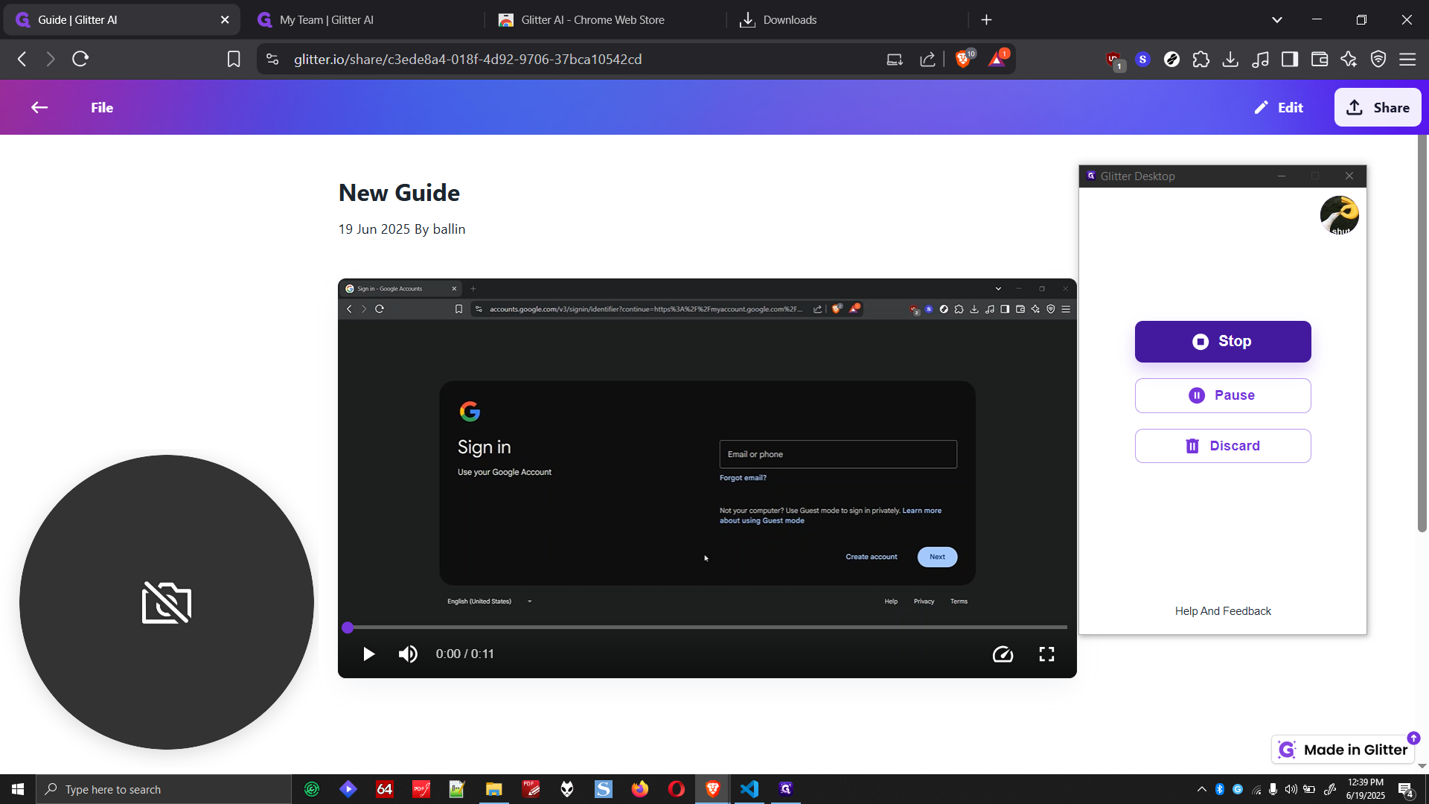
Task: Toggle the browser sidebar panel
Action: 1290,60
